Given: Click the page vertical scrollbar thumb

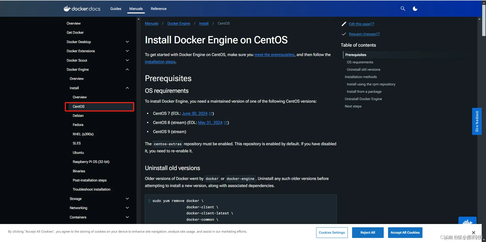Looking at the screenshot, I should (484, 20).
